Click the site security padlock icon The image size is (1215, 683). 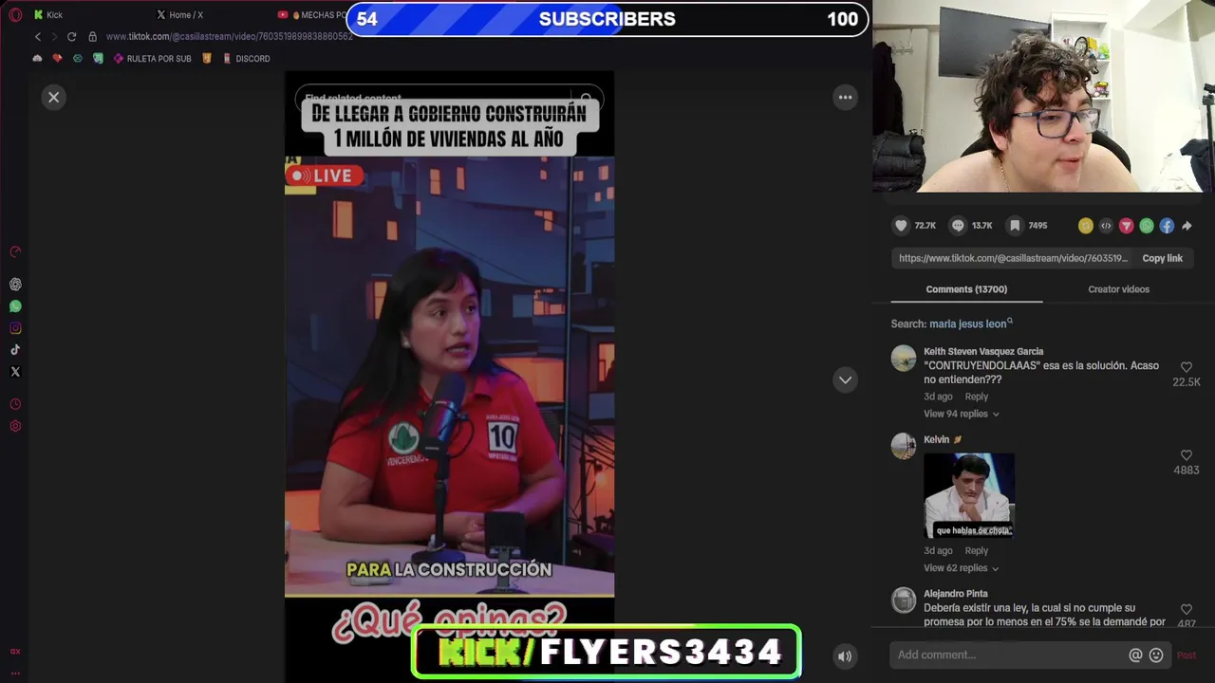point(92,37)
